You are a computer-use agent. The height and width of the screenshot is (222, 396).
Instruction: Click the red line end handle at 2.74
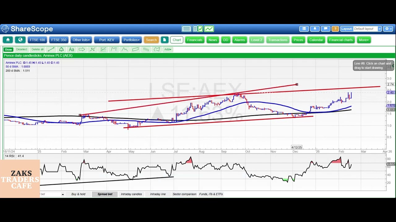pyautogui.click(x=297, y=84)
